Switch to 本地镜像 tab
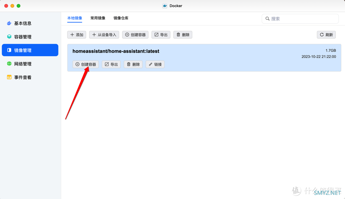This screenshot has width=345, height=199. 74,18
